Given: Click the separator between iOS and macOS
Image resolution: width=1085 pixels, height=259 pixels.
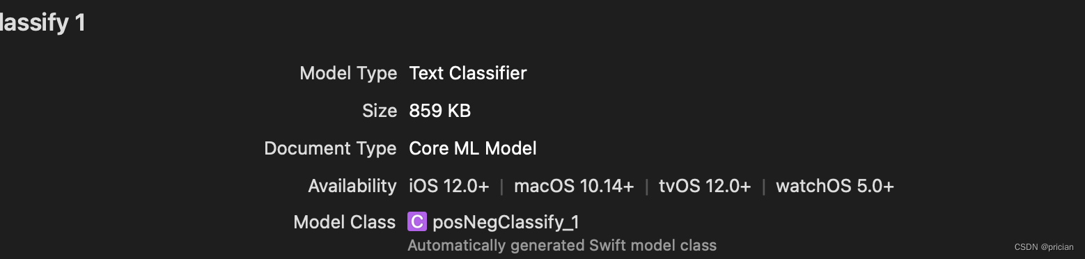Looking at the screenshot, I should (501, 186).
